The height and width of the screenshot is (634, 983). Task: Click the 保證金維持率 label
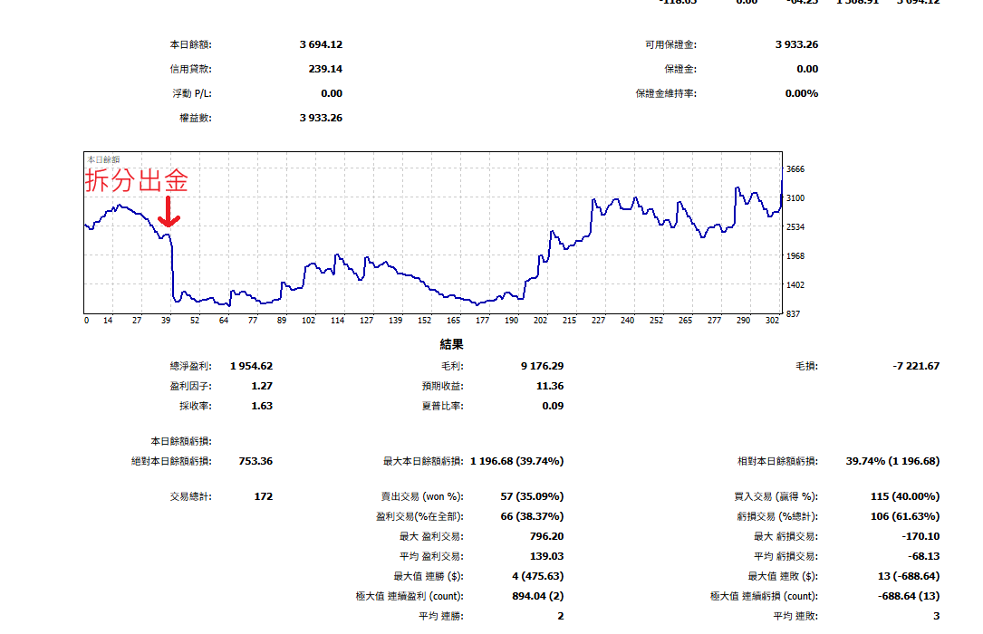click(666, 93)
